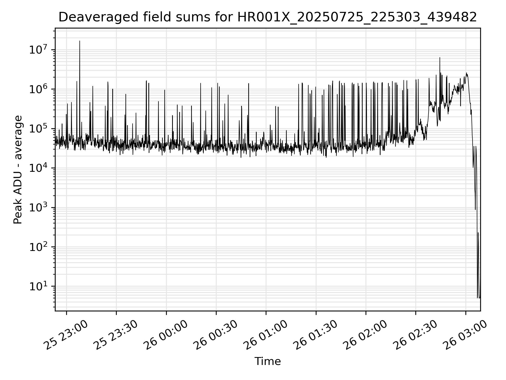
Task: Click the x-axis label "Time"
Action: pyautogui.click(x=267, y=361)
